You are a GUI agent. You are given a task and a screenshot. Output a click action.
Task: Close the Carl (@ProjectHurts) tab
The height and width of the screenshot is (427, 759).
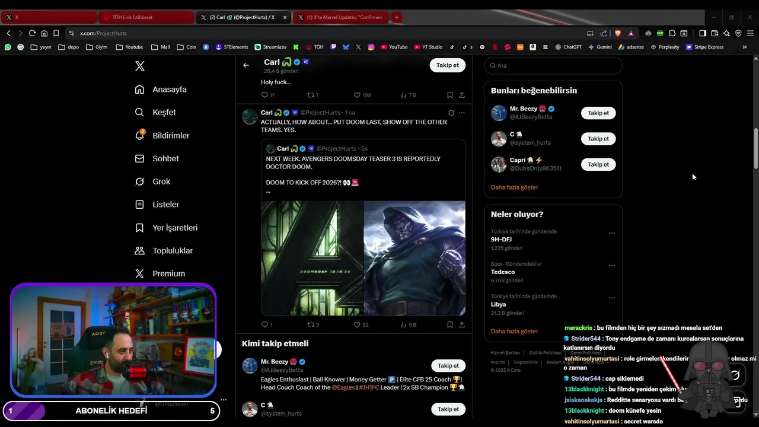tap(285, 17)
